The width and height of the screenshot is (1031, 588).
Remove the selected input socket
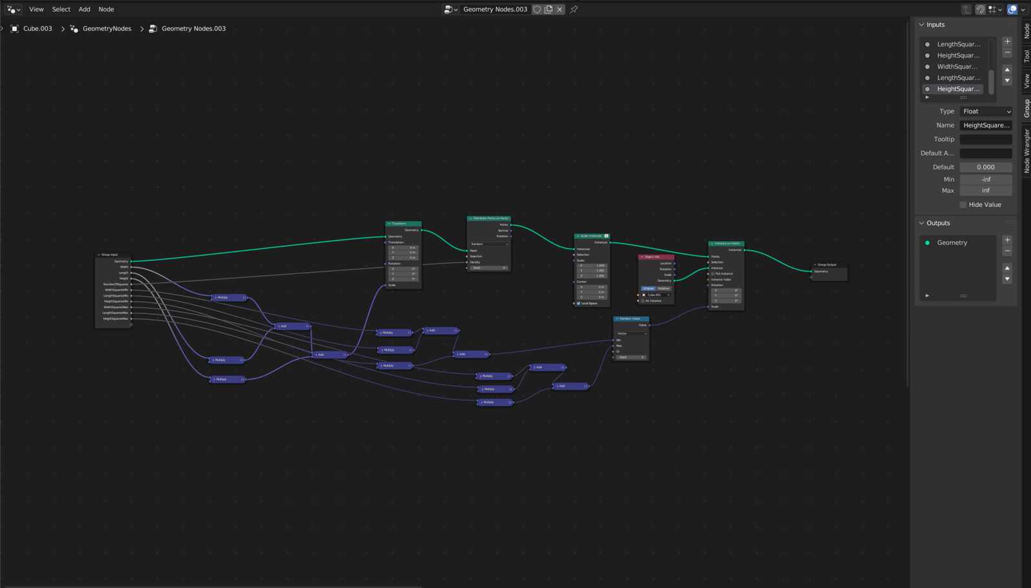point(1007,52)
